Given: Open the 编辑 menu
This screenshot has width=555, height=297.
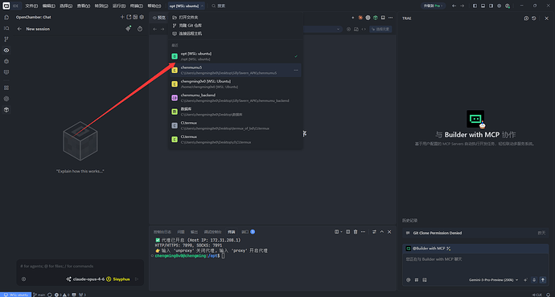Looking at the screenshot, I should click(49, 6).
